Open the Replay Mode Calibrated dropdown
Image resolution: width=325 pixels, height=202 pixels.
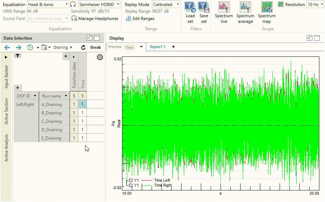(x=166, y=4)
